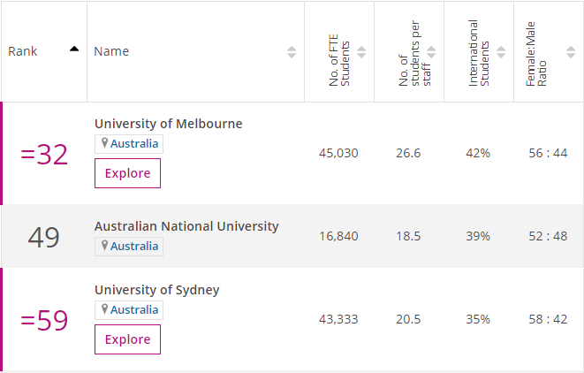Viewport: 584px width, 373px height.
Task: Click the Rank column header
Action: (x=23, y=51)
